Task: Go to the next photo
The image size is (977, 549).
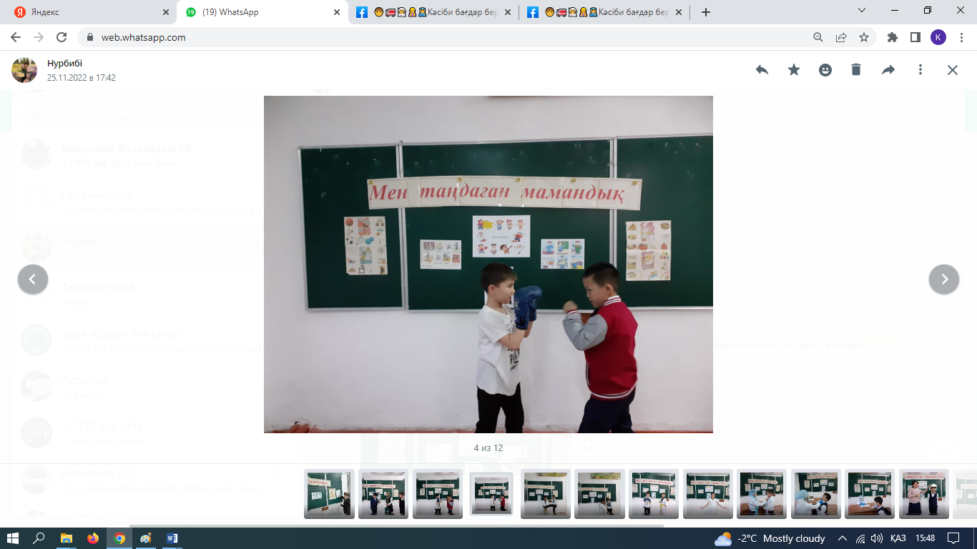Action: point(944,280)
